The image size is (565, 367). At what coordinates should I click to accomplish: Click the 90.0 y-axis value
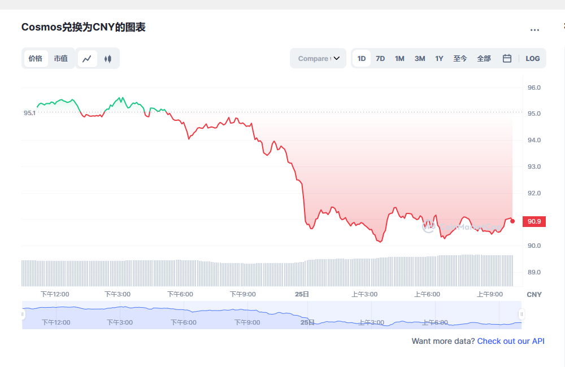tap(534, 246)
